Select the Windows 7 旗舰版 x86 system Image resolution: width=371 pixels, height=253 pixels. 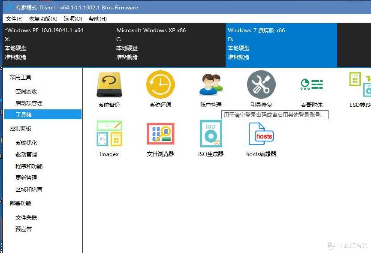point(281,45)
